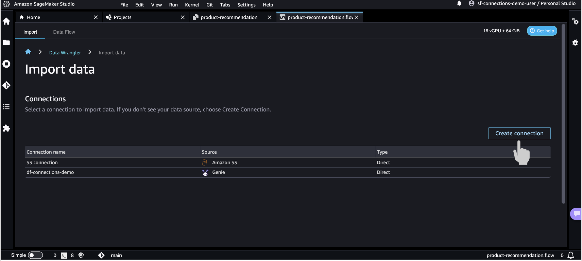Screen dimensions: 582x261
Task: Open the Tabs menu
Action: coord(225,5)
